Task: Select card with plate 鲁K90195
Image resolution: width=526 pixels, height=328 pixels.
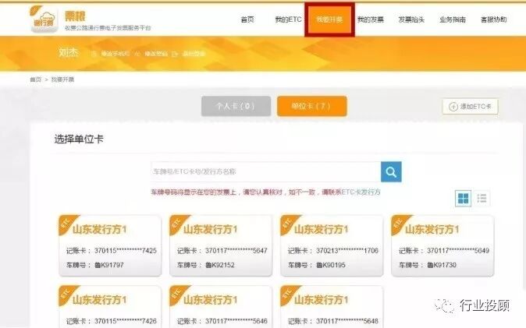Action: tap(332, 246)
